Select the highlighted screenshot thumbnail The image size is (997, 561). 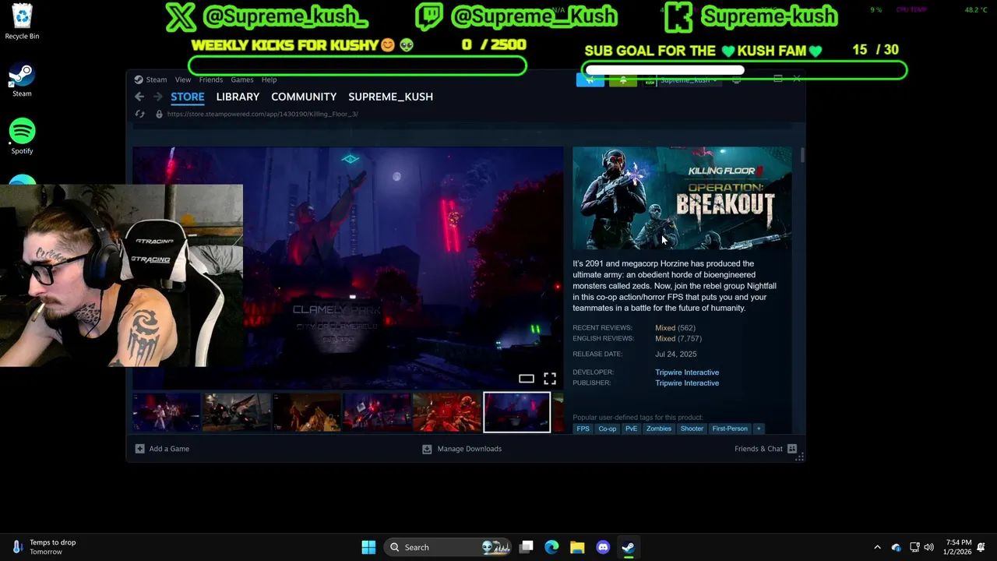coord(517,412)
